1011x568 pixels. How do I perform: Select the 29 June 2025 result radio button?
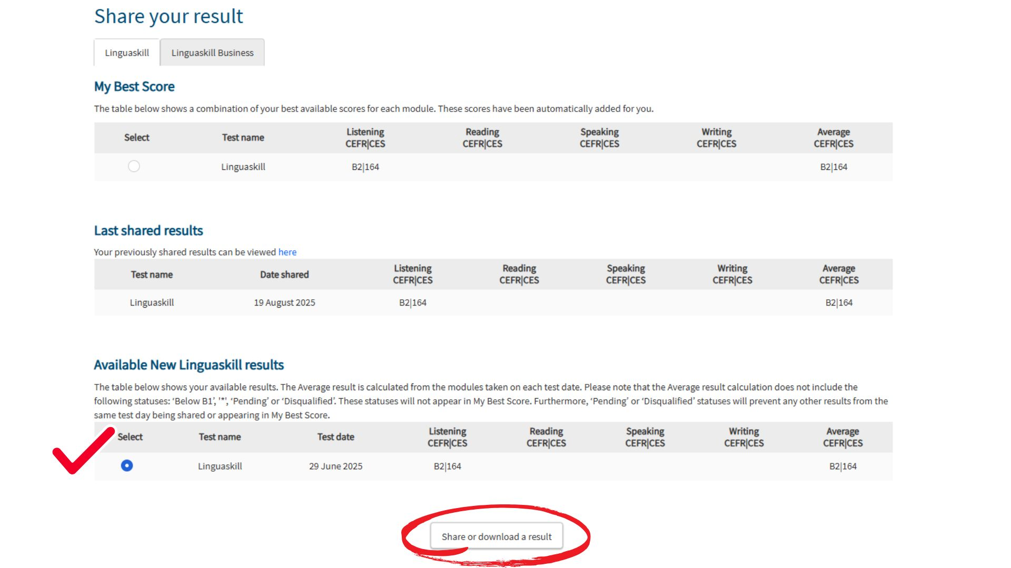tap(126, 465)
